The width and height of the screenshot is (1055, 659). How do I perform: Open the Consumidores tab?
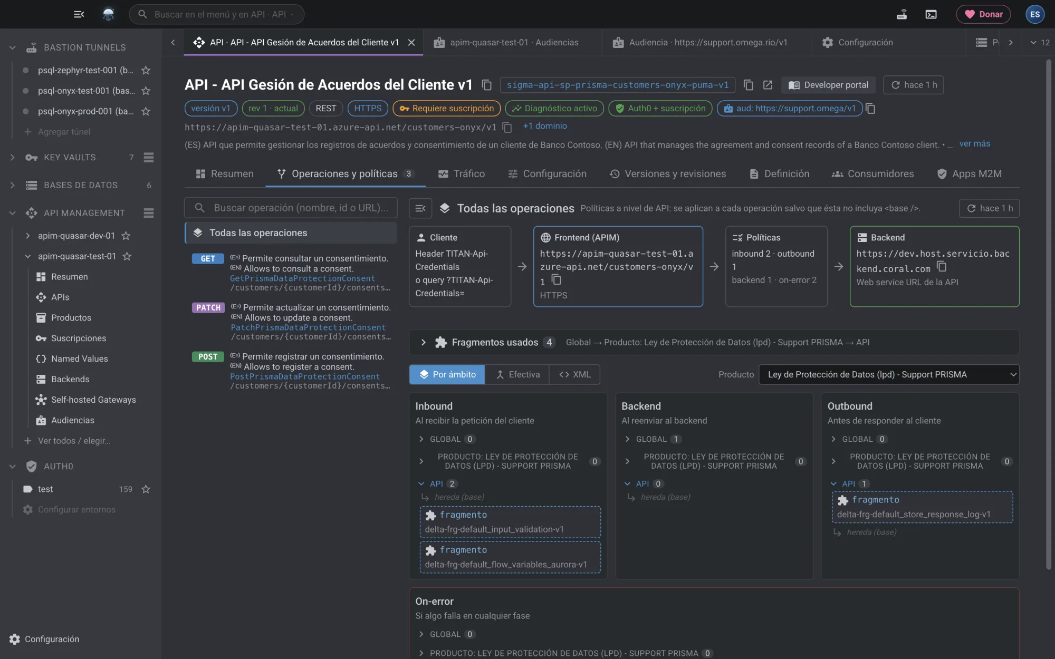coord(872,173)
